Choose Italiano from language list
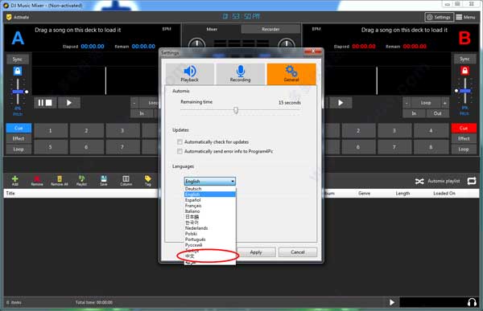The image size is (483, 311). pyautogui.click(x=210, y=211)
